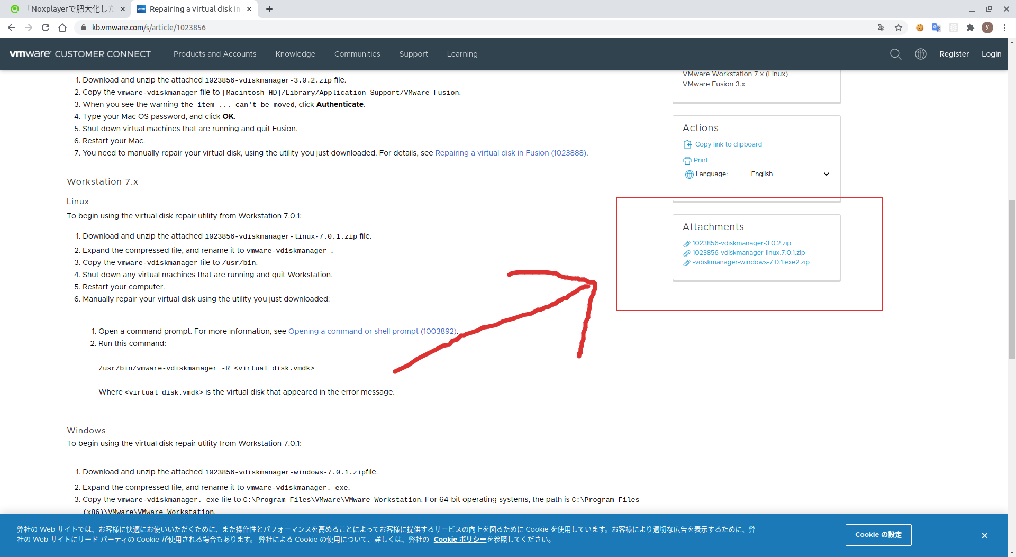The height and width of the screenshot is (557, 1016).
Task: Click the cookie extension icon
Action: click(x=920, y=28)
